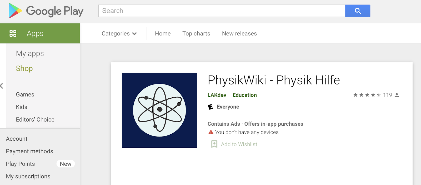Click the blue search magnifier button
This screenshot has width=421, height=185.
tap(358, 11)
